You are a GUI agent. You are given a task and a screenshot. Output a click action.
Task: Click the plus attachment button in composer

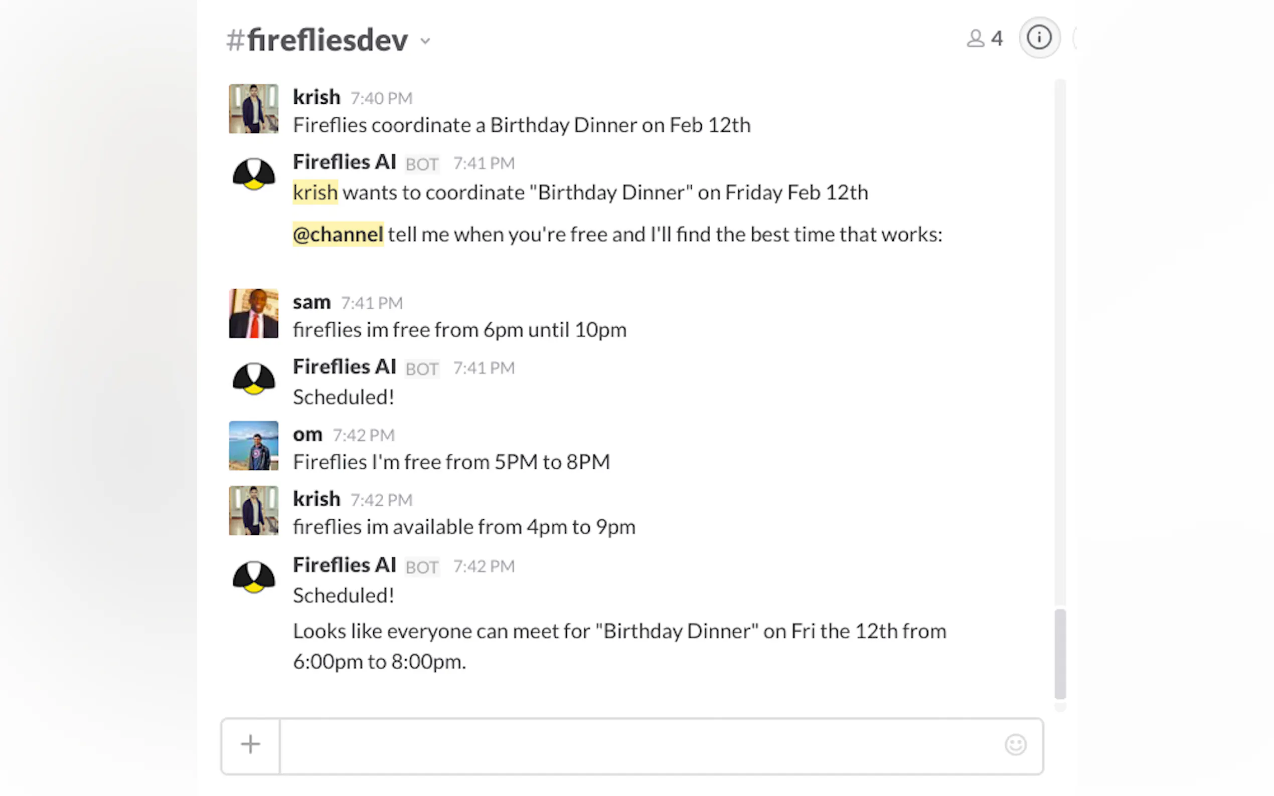tap(251, 744)
